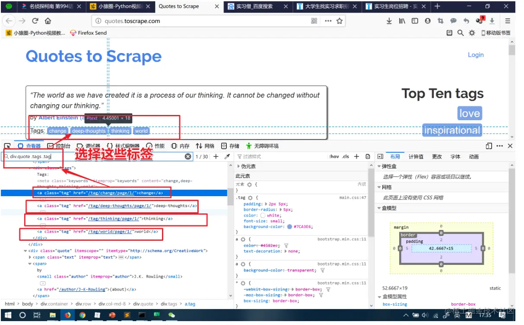The height and width of the screenshot is (325, 524).
Task: Reload the page with the refresh icon
Action: click(35, 21)
